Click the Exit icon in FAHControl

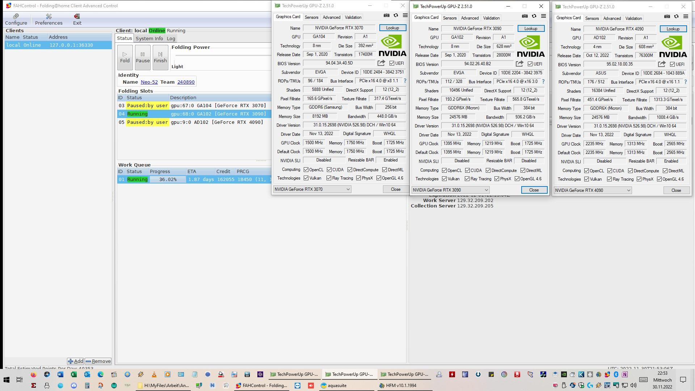[77, 20]
